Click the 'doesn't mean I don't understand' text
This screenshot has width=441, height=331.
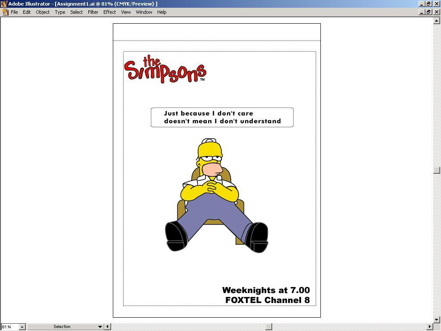pos(223,121)
